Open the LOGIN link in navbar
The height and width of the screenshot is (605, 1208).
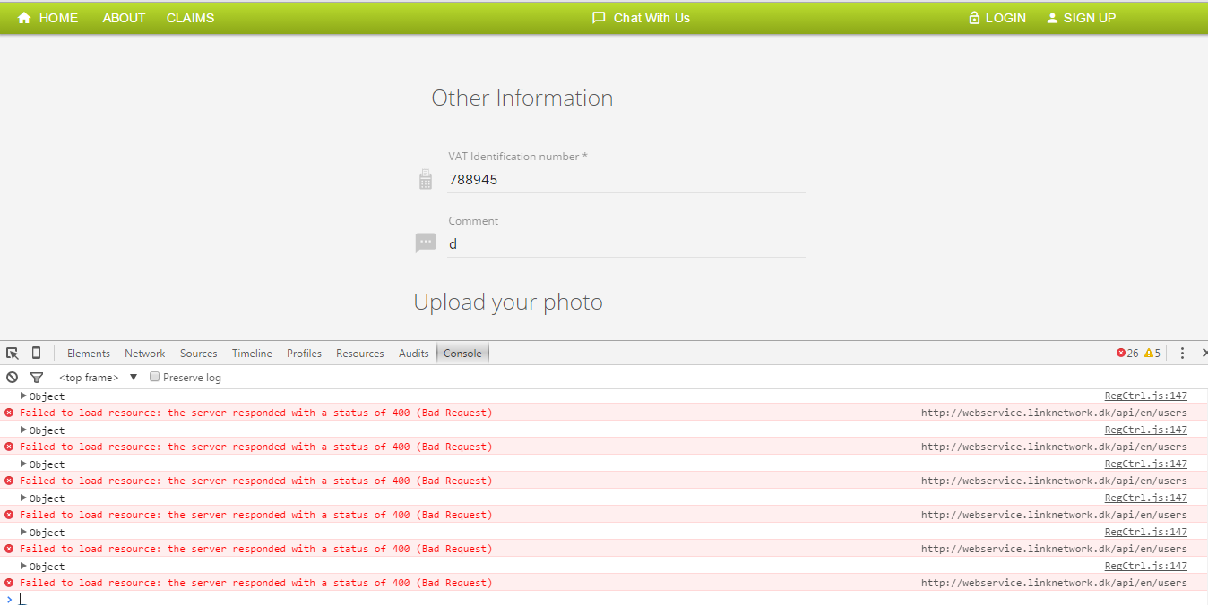(x=997, y=18)
